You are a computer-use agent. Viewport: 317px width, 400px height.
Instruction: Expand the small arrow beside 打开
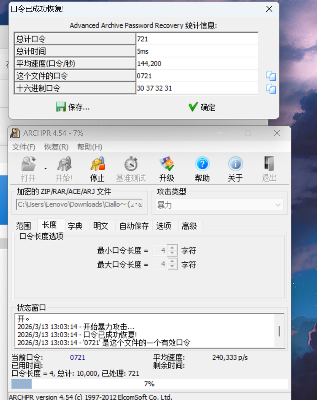coord(45,168)
